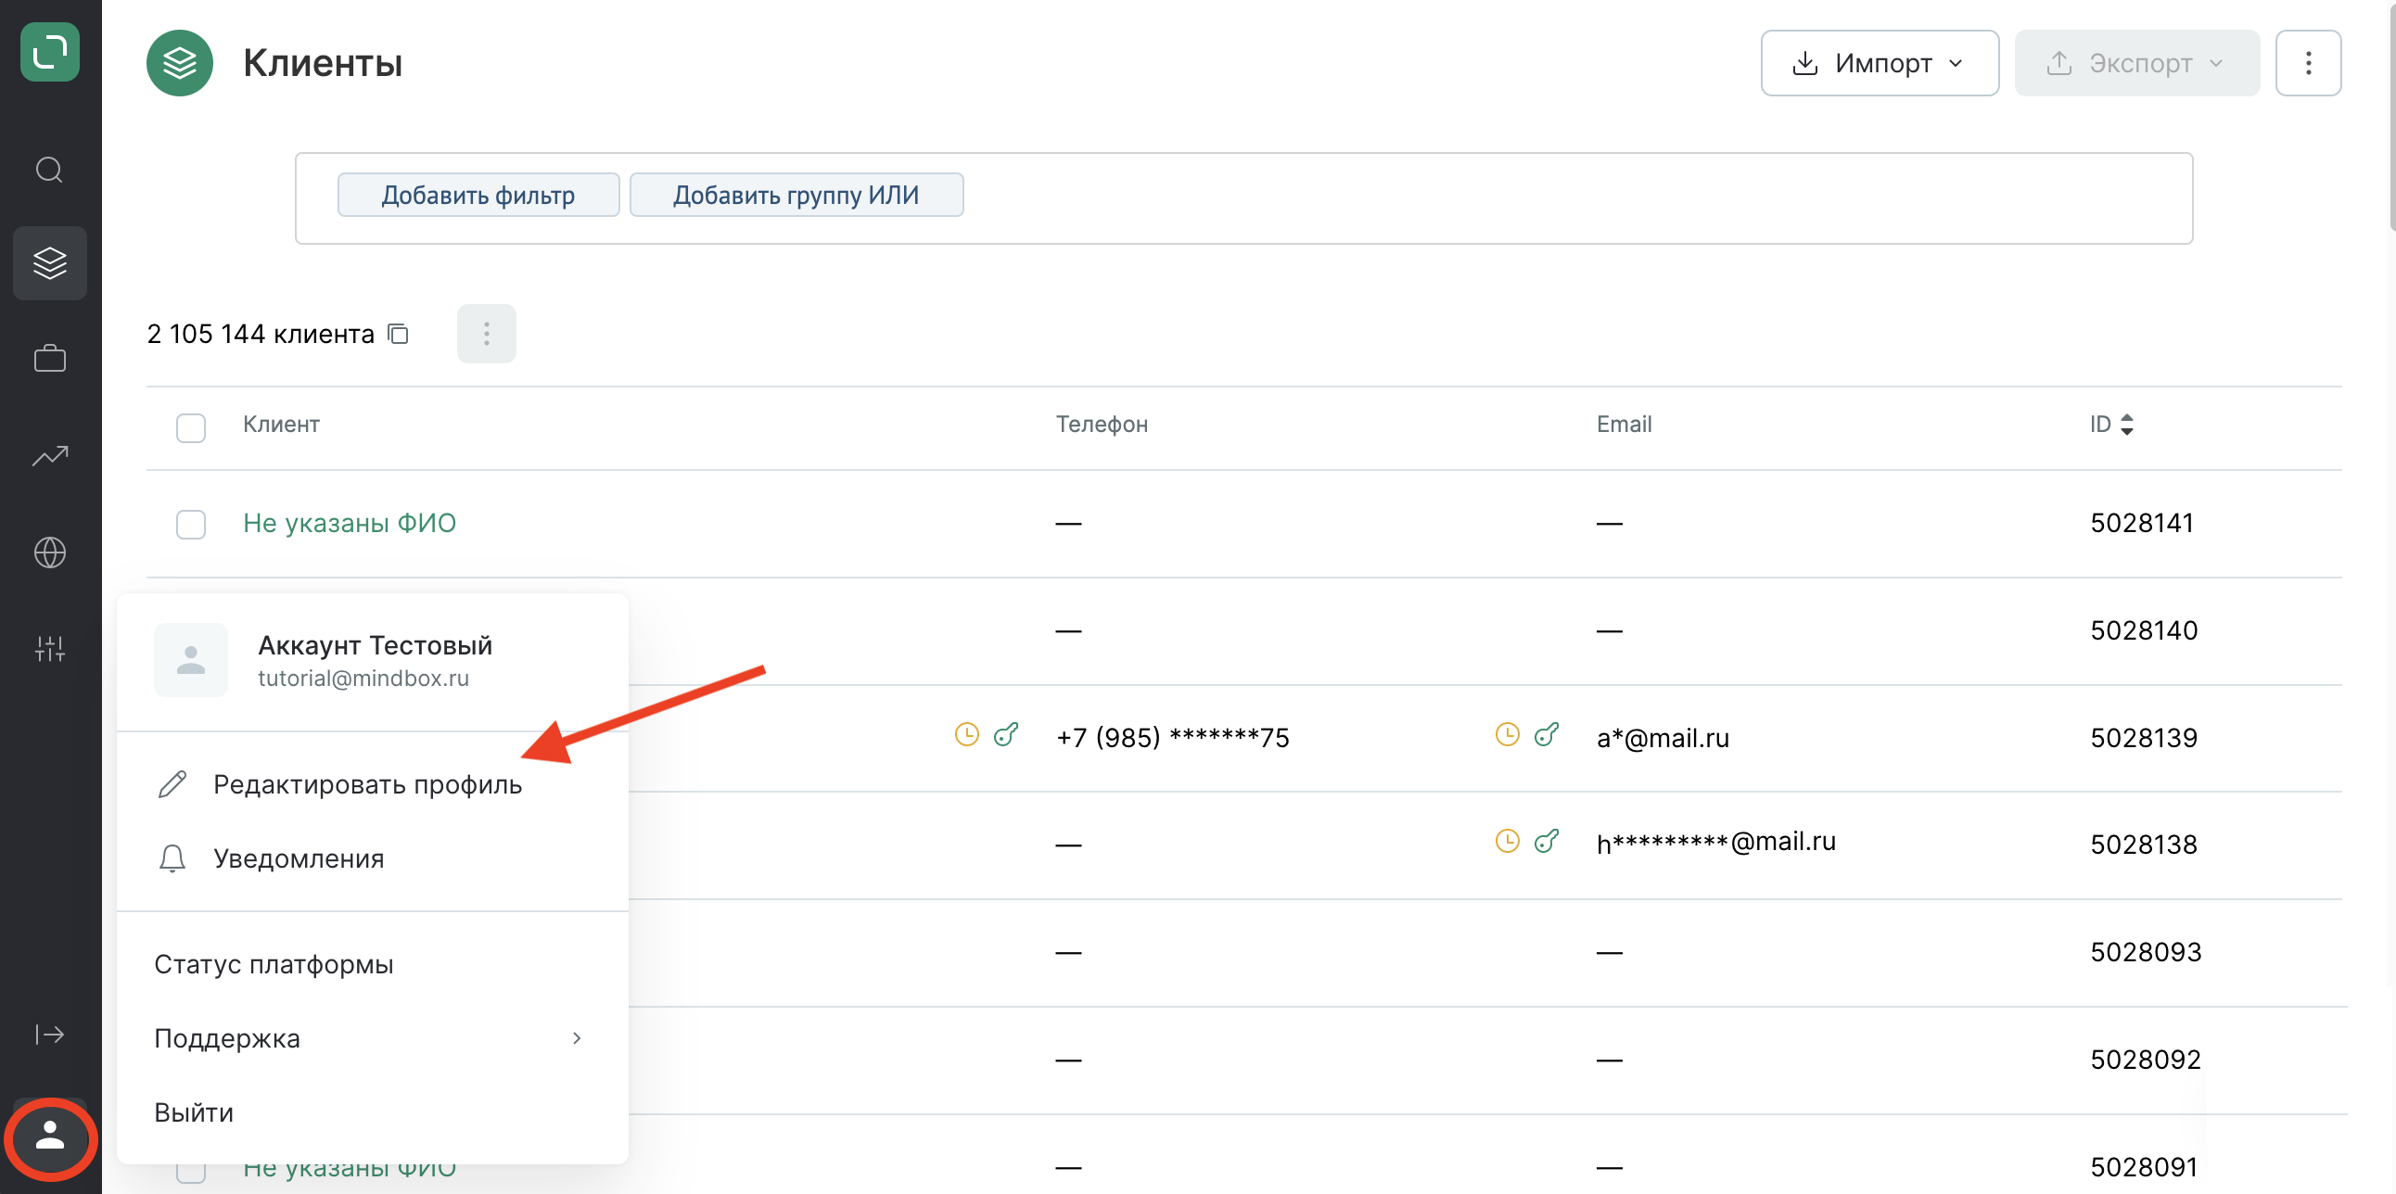Screen dimensions: 2396x1194
Task: Click the Mindbox logo icon in sidebar
Action: point(50,52)
